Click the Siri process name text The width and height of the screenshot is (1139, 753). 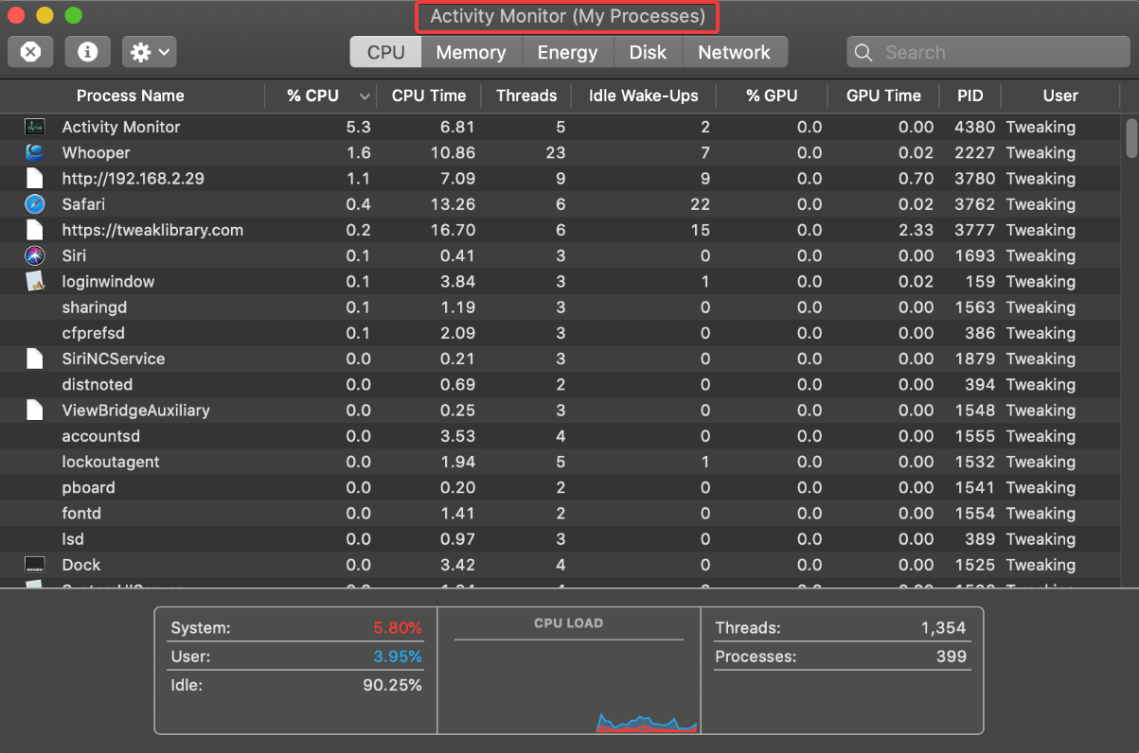tap(76, 255)
